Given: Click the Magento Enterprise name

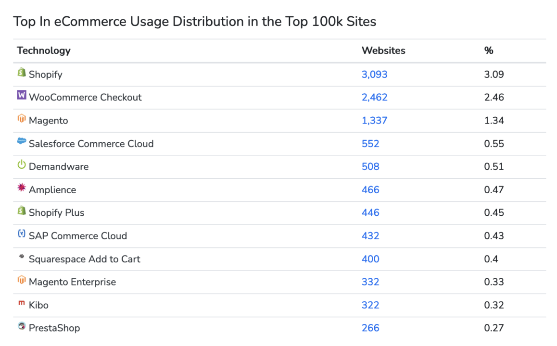Looking at the screenshot, I should [x=73, y=282].
